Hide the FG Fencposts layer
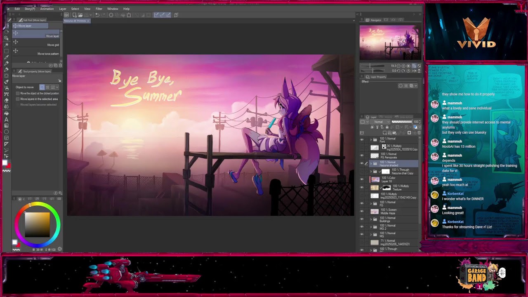This screenshot has width=528, height=297. tap(362, 156)
